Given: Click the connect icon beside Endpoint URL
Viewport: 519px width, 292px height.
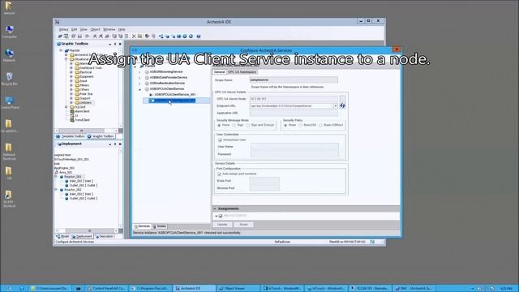Looking at the screenshot, I should point(342,105).
